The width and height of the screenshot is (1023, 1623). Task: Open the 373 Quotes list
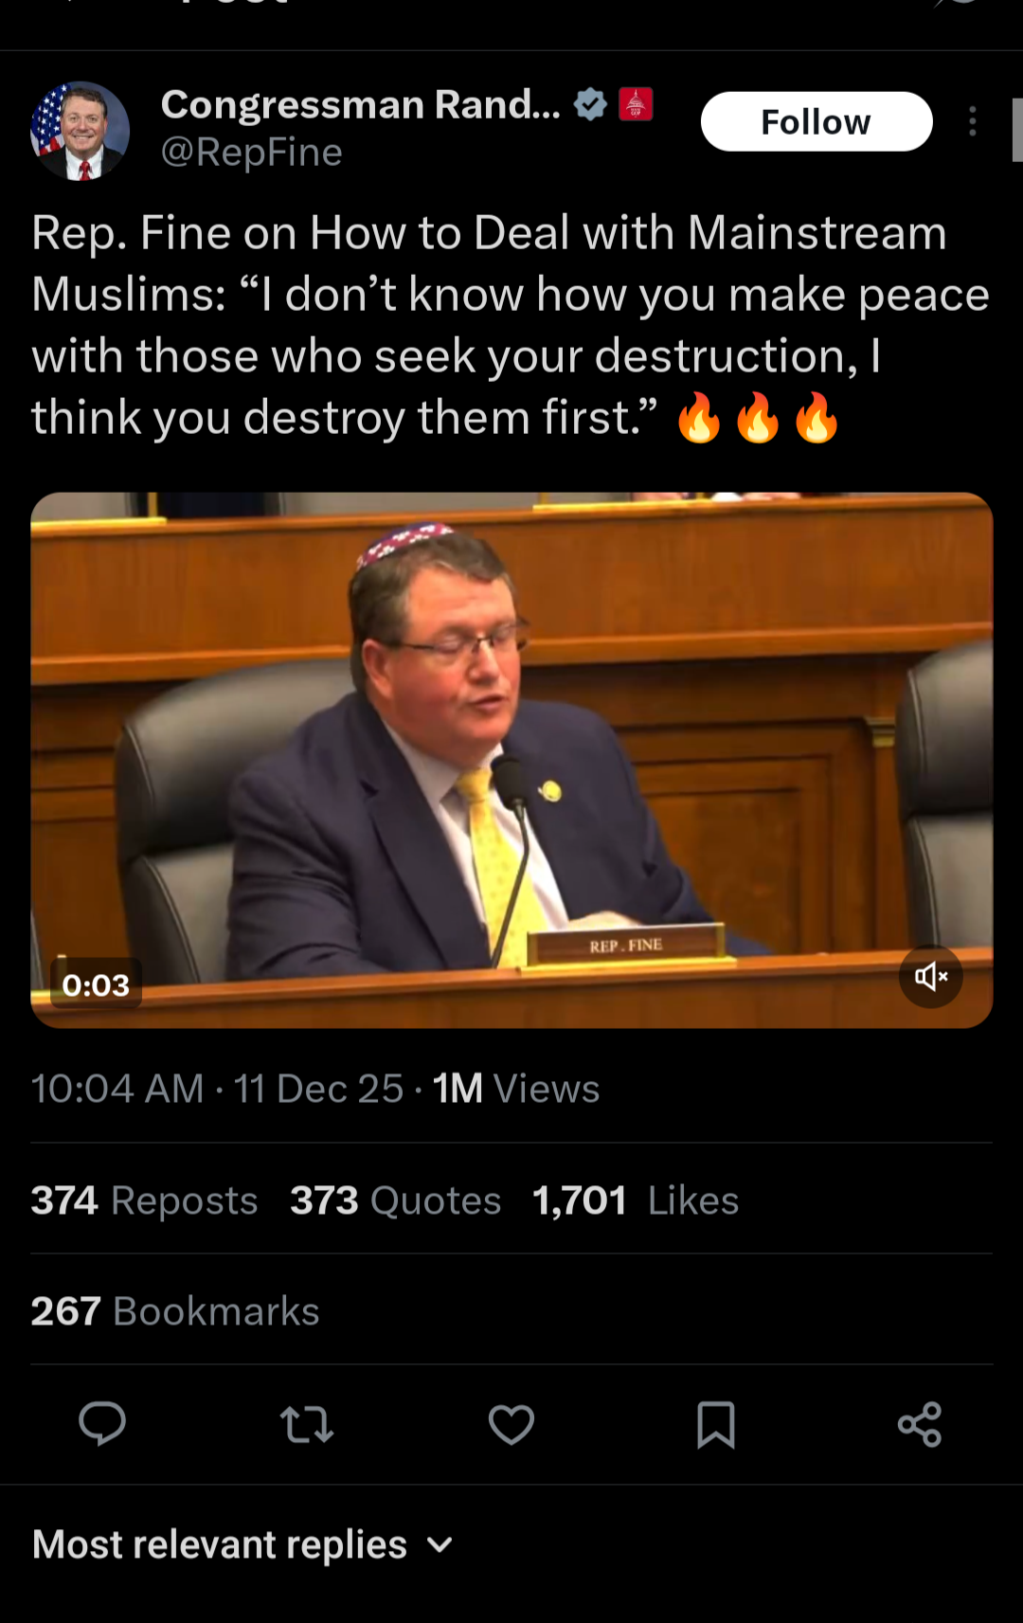[x=395, y=1200]
